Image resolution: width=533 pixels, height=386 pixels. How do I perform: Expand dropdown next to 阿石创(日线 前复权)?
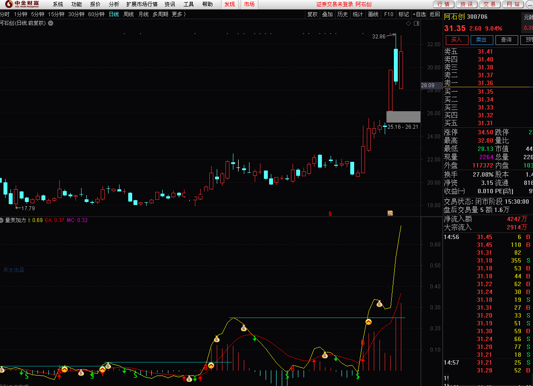pyautogui.click(x=51, y=23)
